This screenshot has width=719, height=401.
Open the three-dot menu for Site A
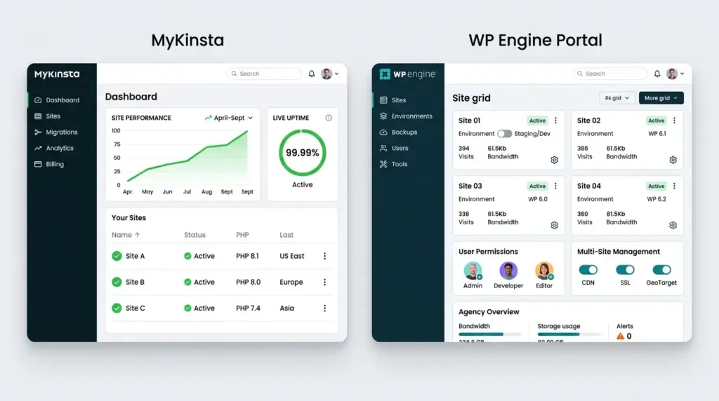324,256
